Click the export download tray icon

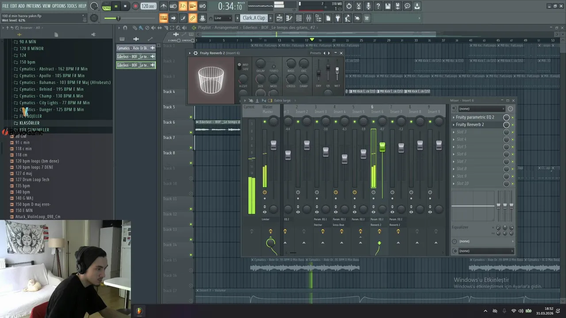(x=417, y=6)
